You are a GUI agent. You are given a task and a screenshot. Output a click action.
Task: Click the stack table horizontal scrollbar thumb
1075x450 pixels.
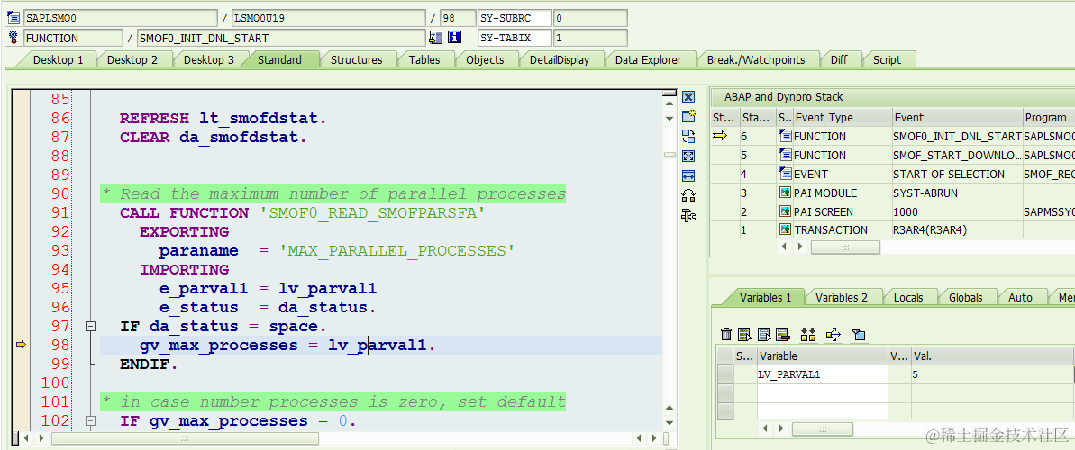pyautogui.click(x=845, y=247)
